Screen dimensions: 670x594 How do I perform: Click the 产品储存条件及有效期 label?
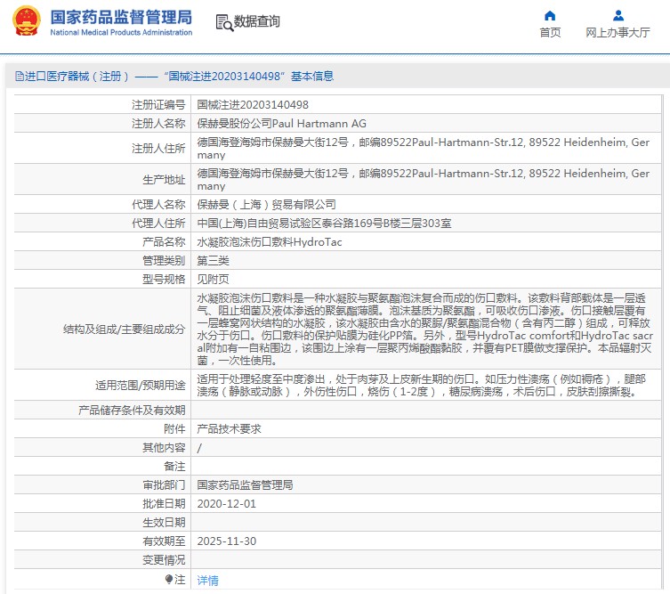click(x=132, y=411)
